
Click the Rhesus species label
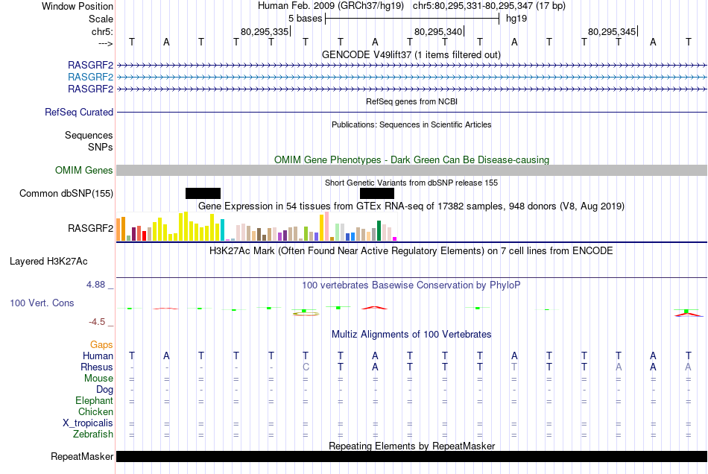(x=97, y=367)
